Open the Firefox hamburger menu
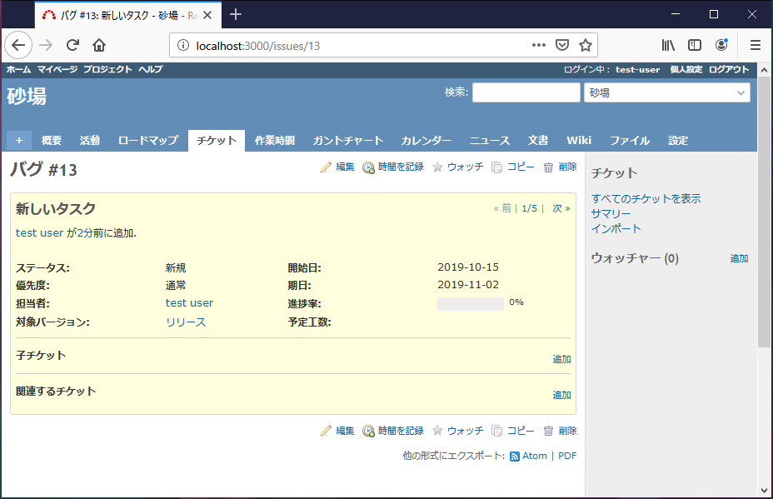The width and height of the screenshot is (773, 499). pyautogui.click(x=756, y=45)
